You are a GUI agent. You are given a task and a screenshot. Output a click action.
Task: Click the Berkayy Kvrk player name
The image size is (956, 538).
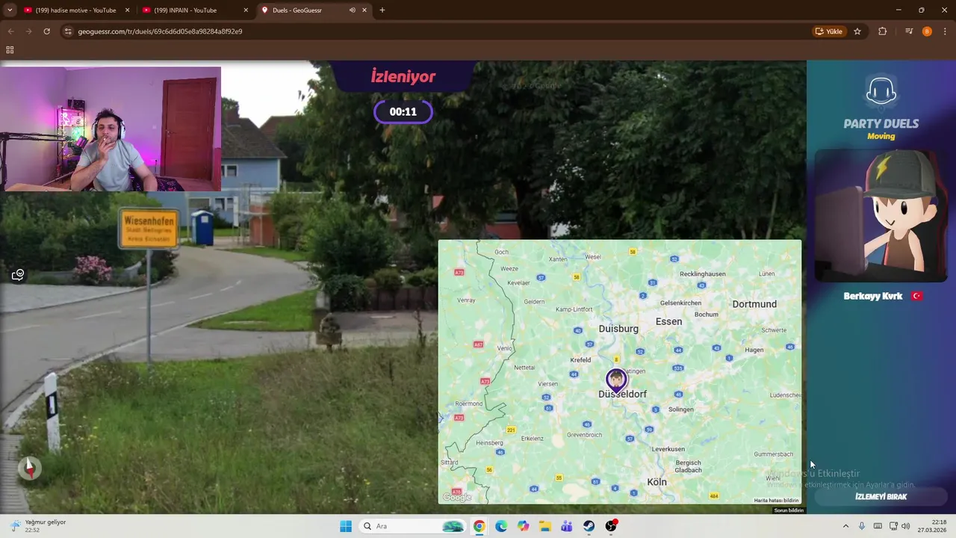coord(872,296)
